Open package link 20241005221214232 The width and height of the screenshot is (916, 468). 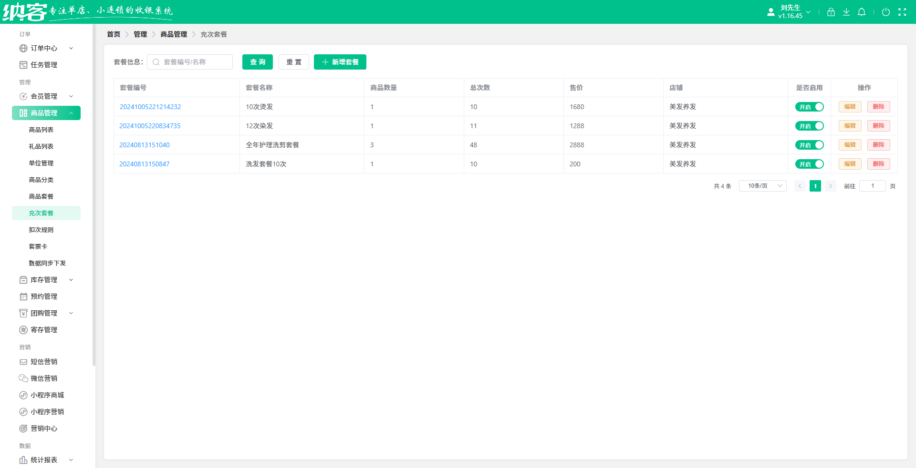(x=150, y=107)
